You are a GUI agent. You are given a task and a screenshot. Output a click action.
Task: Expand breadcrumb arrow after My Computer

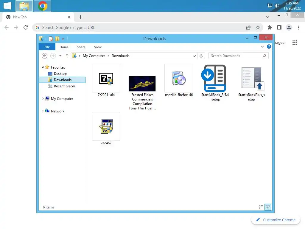tap(108, 56)
